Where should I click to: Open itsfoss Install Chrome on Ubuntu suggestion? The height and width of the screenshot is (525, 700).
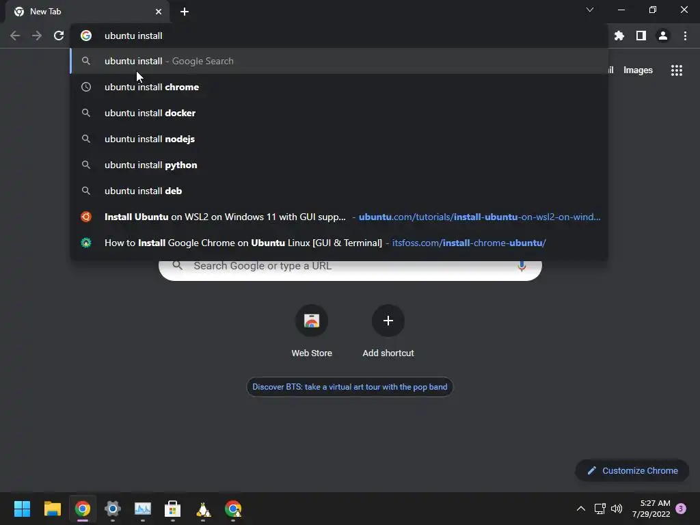point(339,243)
